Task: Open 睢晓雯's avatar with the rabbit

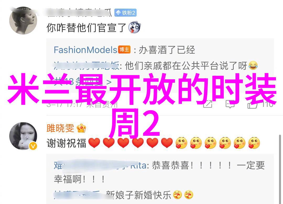Action: point(23,136)
